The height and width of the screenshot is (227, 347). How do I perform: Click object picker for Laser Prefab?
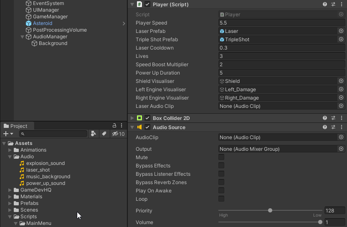coord(341,31)
